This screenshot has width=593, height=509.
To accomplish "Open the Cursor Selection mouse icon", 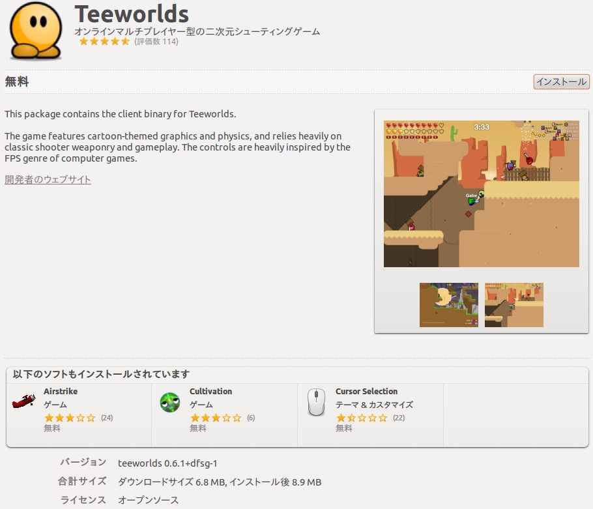I will coord(316,402).
